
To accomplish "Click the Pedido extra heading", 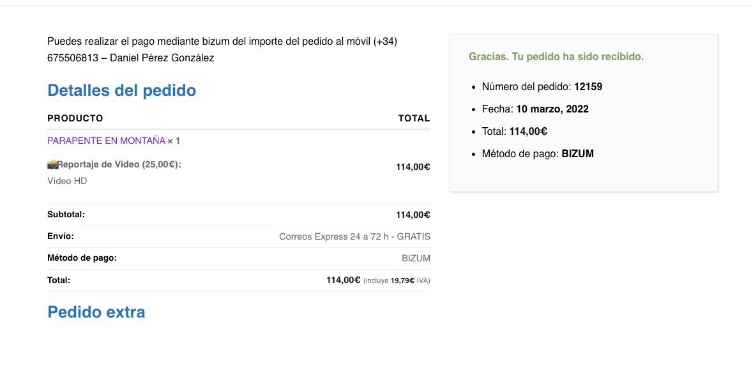I will [x=96, y=312].
